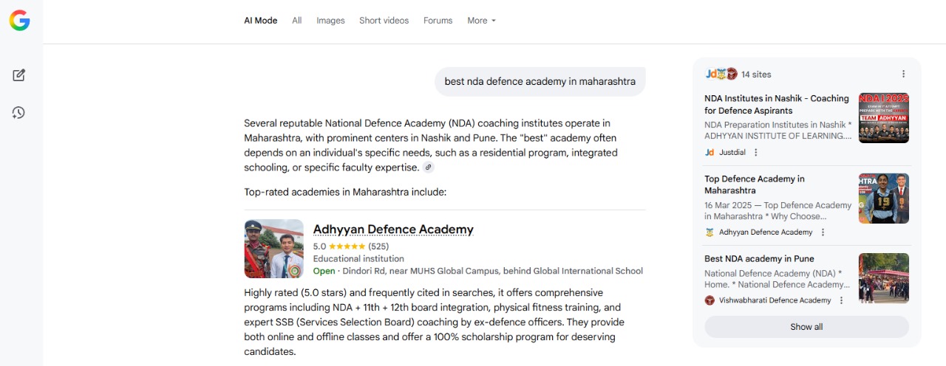Open options beside Adhyyan Defence Academy source
The width and height of the screenshot is (946, 366).
tap(823, 232)
